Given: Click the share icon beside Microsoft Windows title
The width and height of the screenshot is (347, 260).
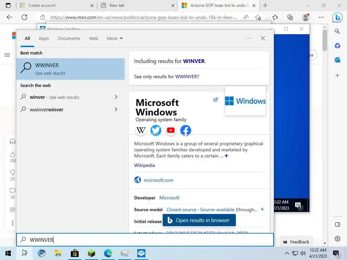Looking at the screenshot, I should (216, 100).
